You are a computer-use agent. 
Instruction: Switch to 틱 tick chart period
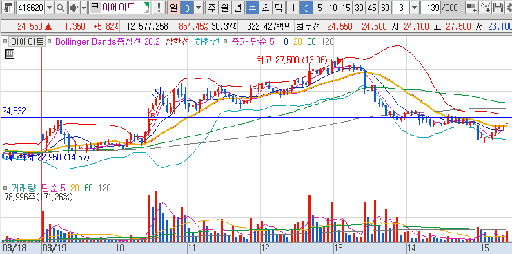[278, 8]
